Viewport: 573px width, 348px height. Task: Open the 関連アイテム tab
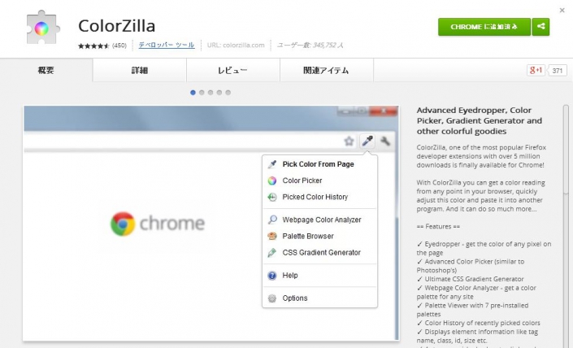point(327,70)
